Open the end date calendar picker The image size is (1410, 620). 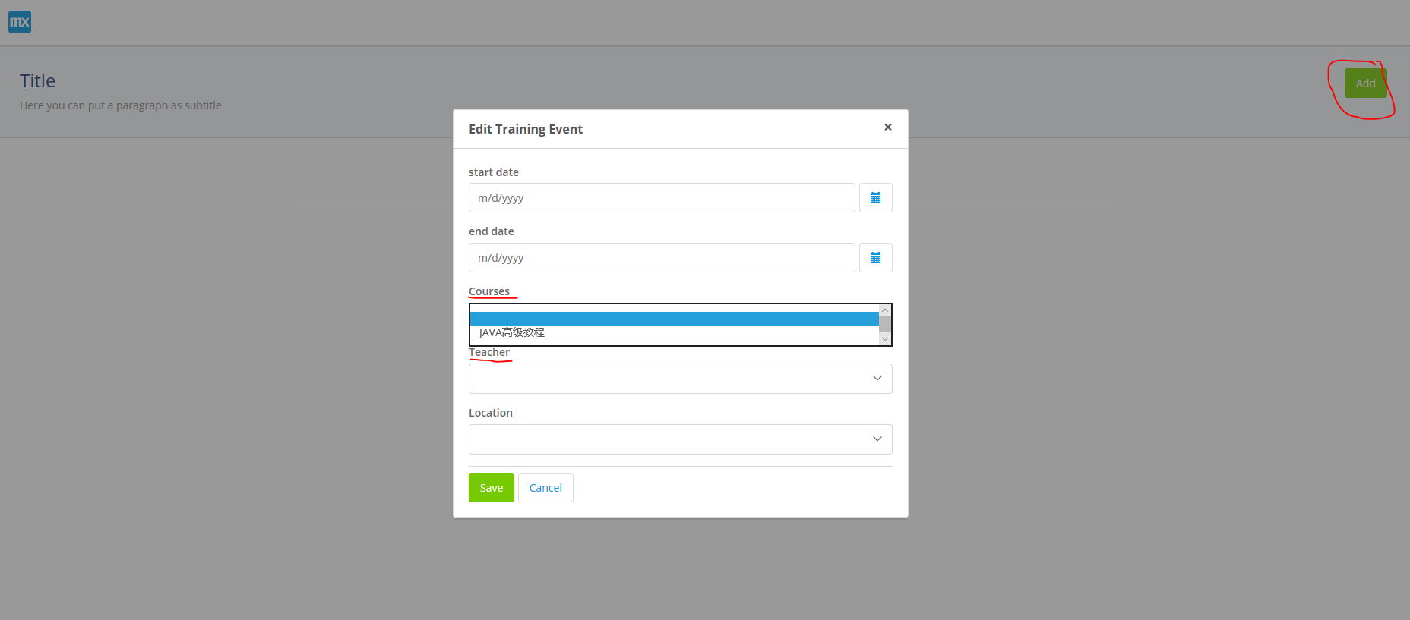(x=875, y=257)
